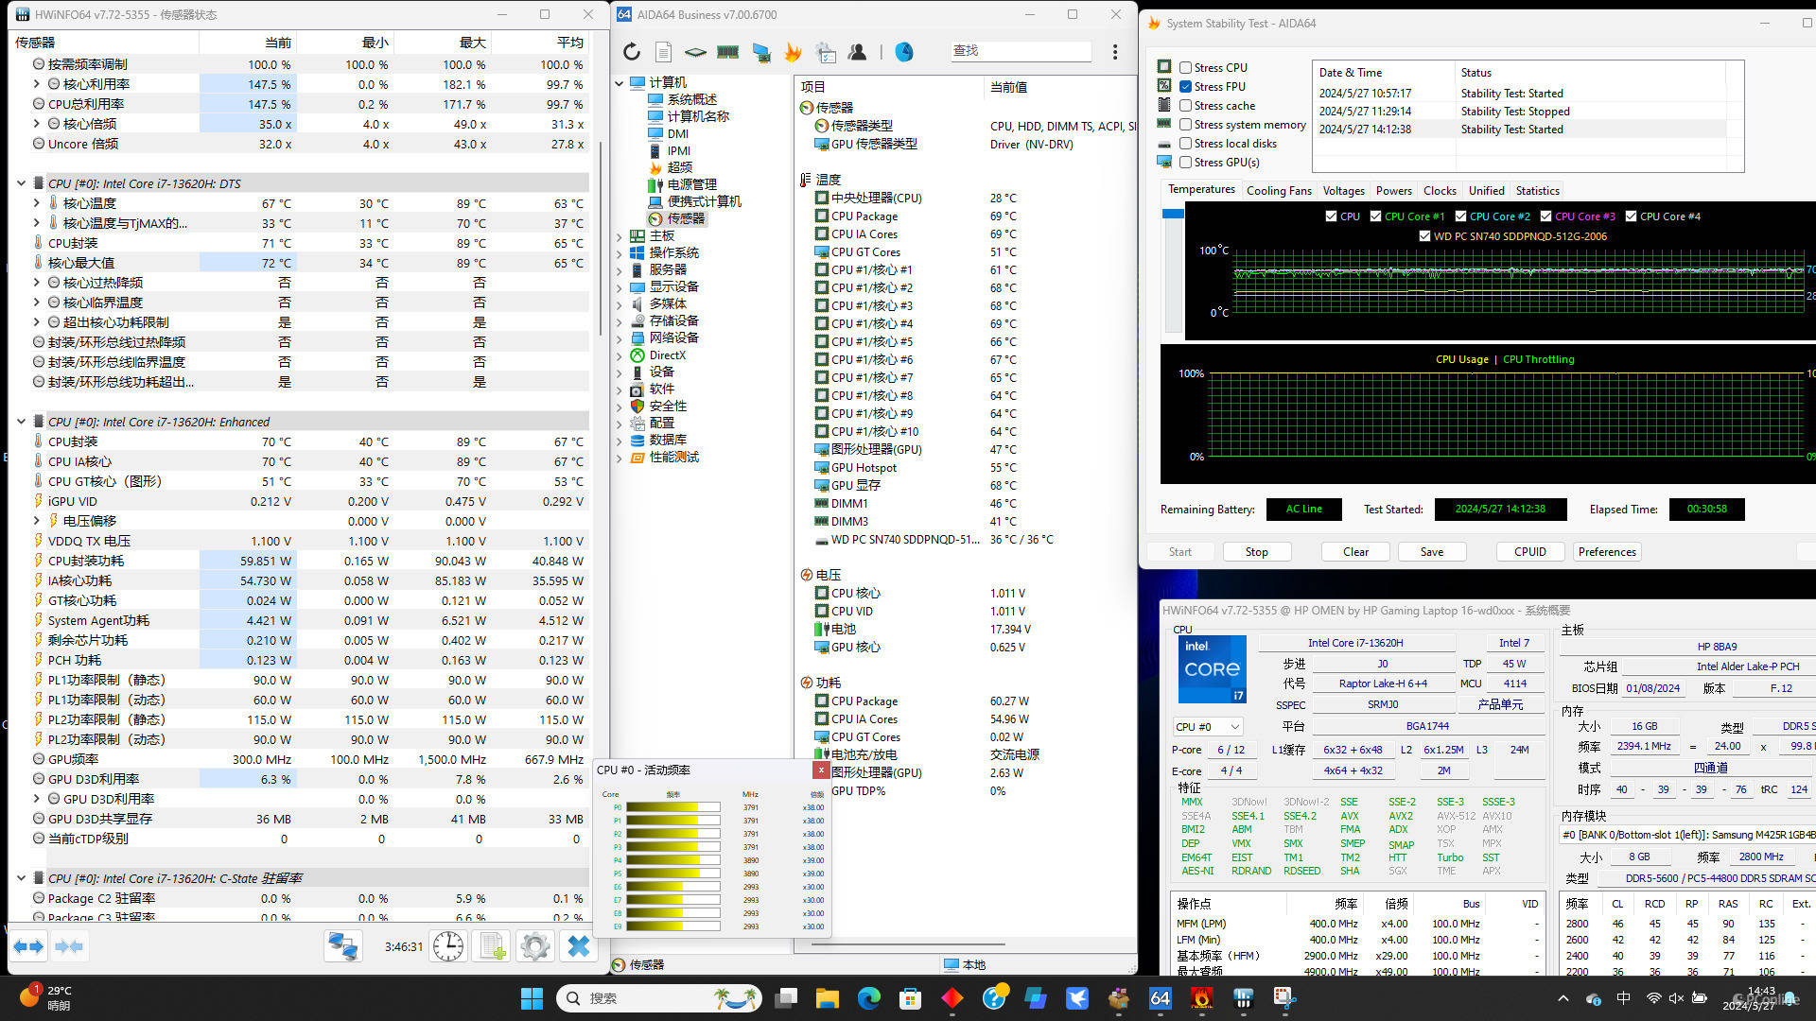Open the Windows Start menu
The height and width of the screenshot is (1021, 1816).
(x=532, y=998)
